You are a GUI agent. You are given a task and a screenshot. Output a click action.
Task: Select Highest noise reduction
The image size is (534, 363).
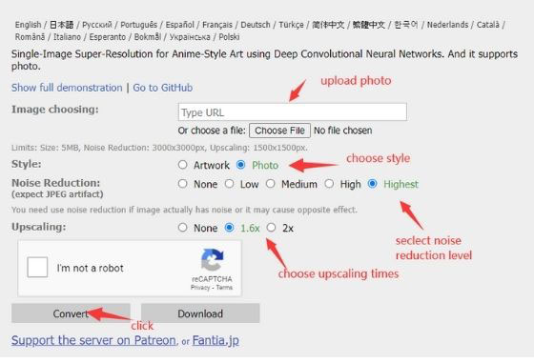coord(373,184)
